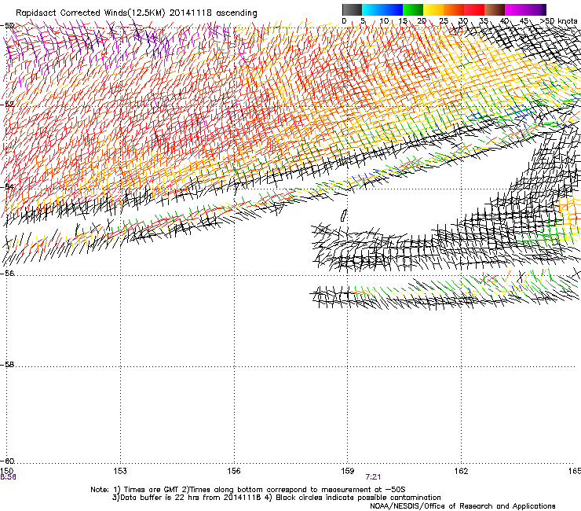This screenshot has height=511, width=581.
Task: Click the orange 25-30 knots color swatch
Action: click(x=454, y=9)
